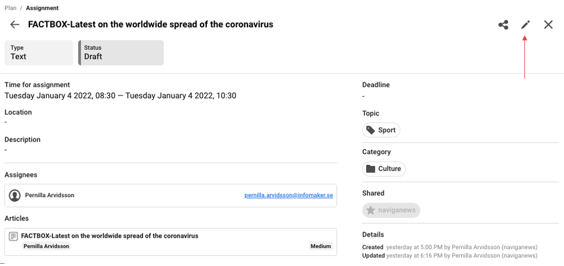Click the Assignment breadcrumb item

click(x=42, y=8)
